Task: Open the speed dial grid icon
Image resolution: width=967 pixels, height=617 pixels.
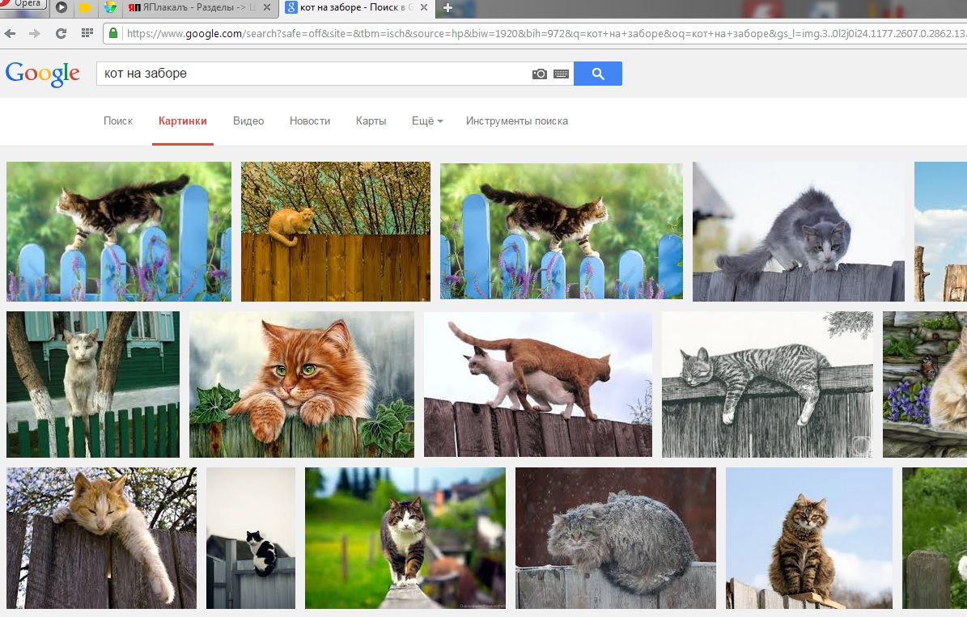Action: (87, 33)
